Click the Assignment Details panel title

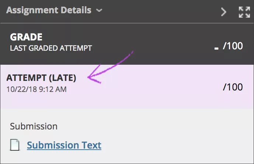click(48, 10)
